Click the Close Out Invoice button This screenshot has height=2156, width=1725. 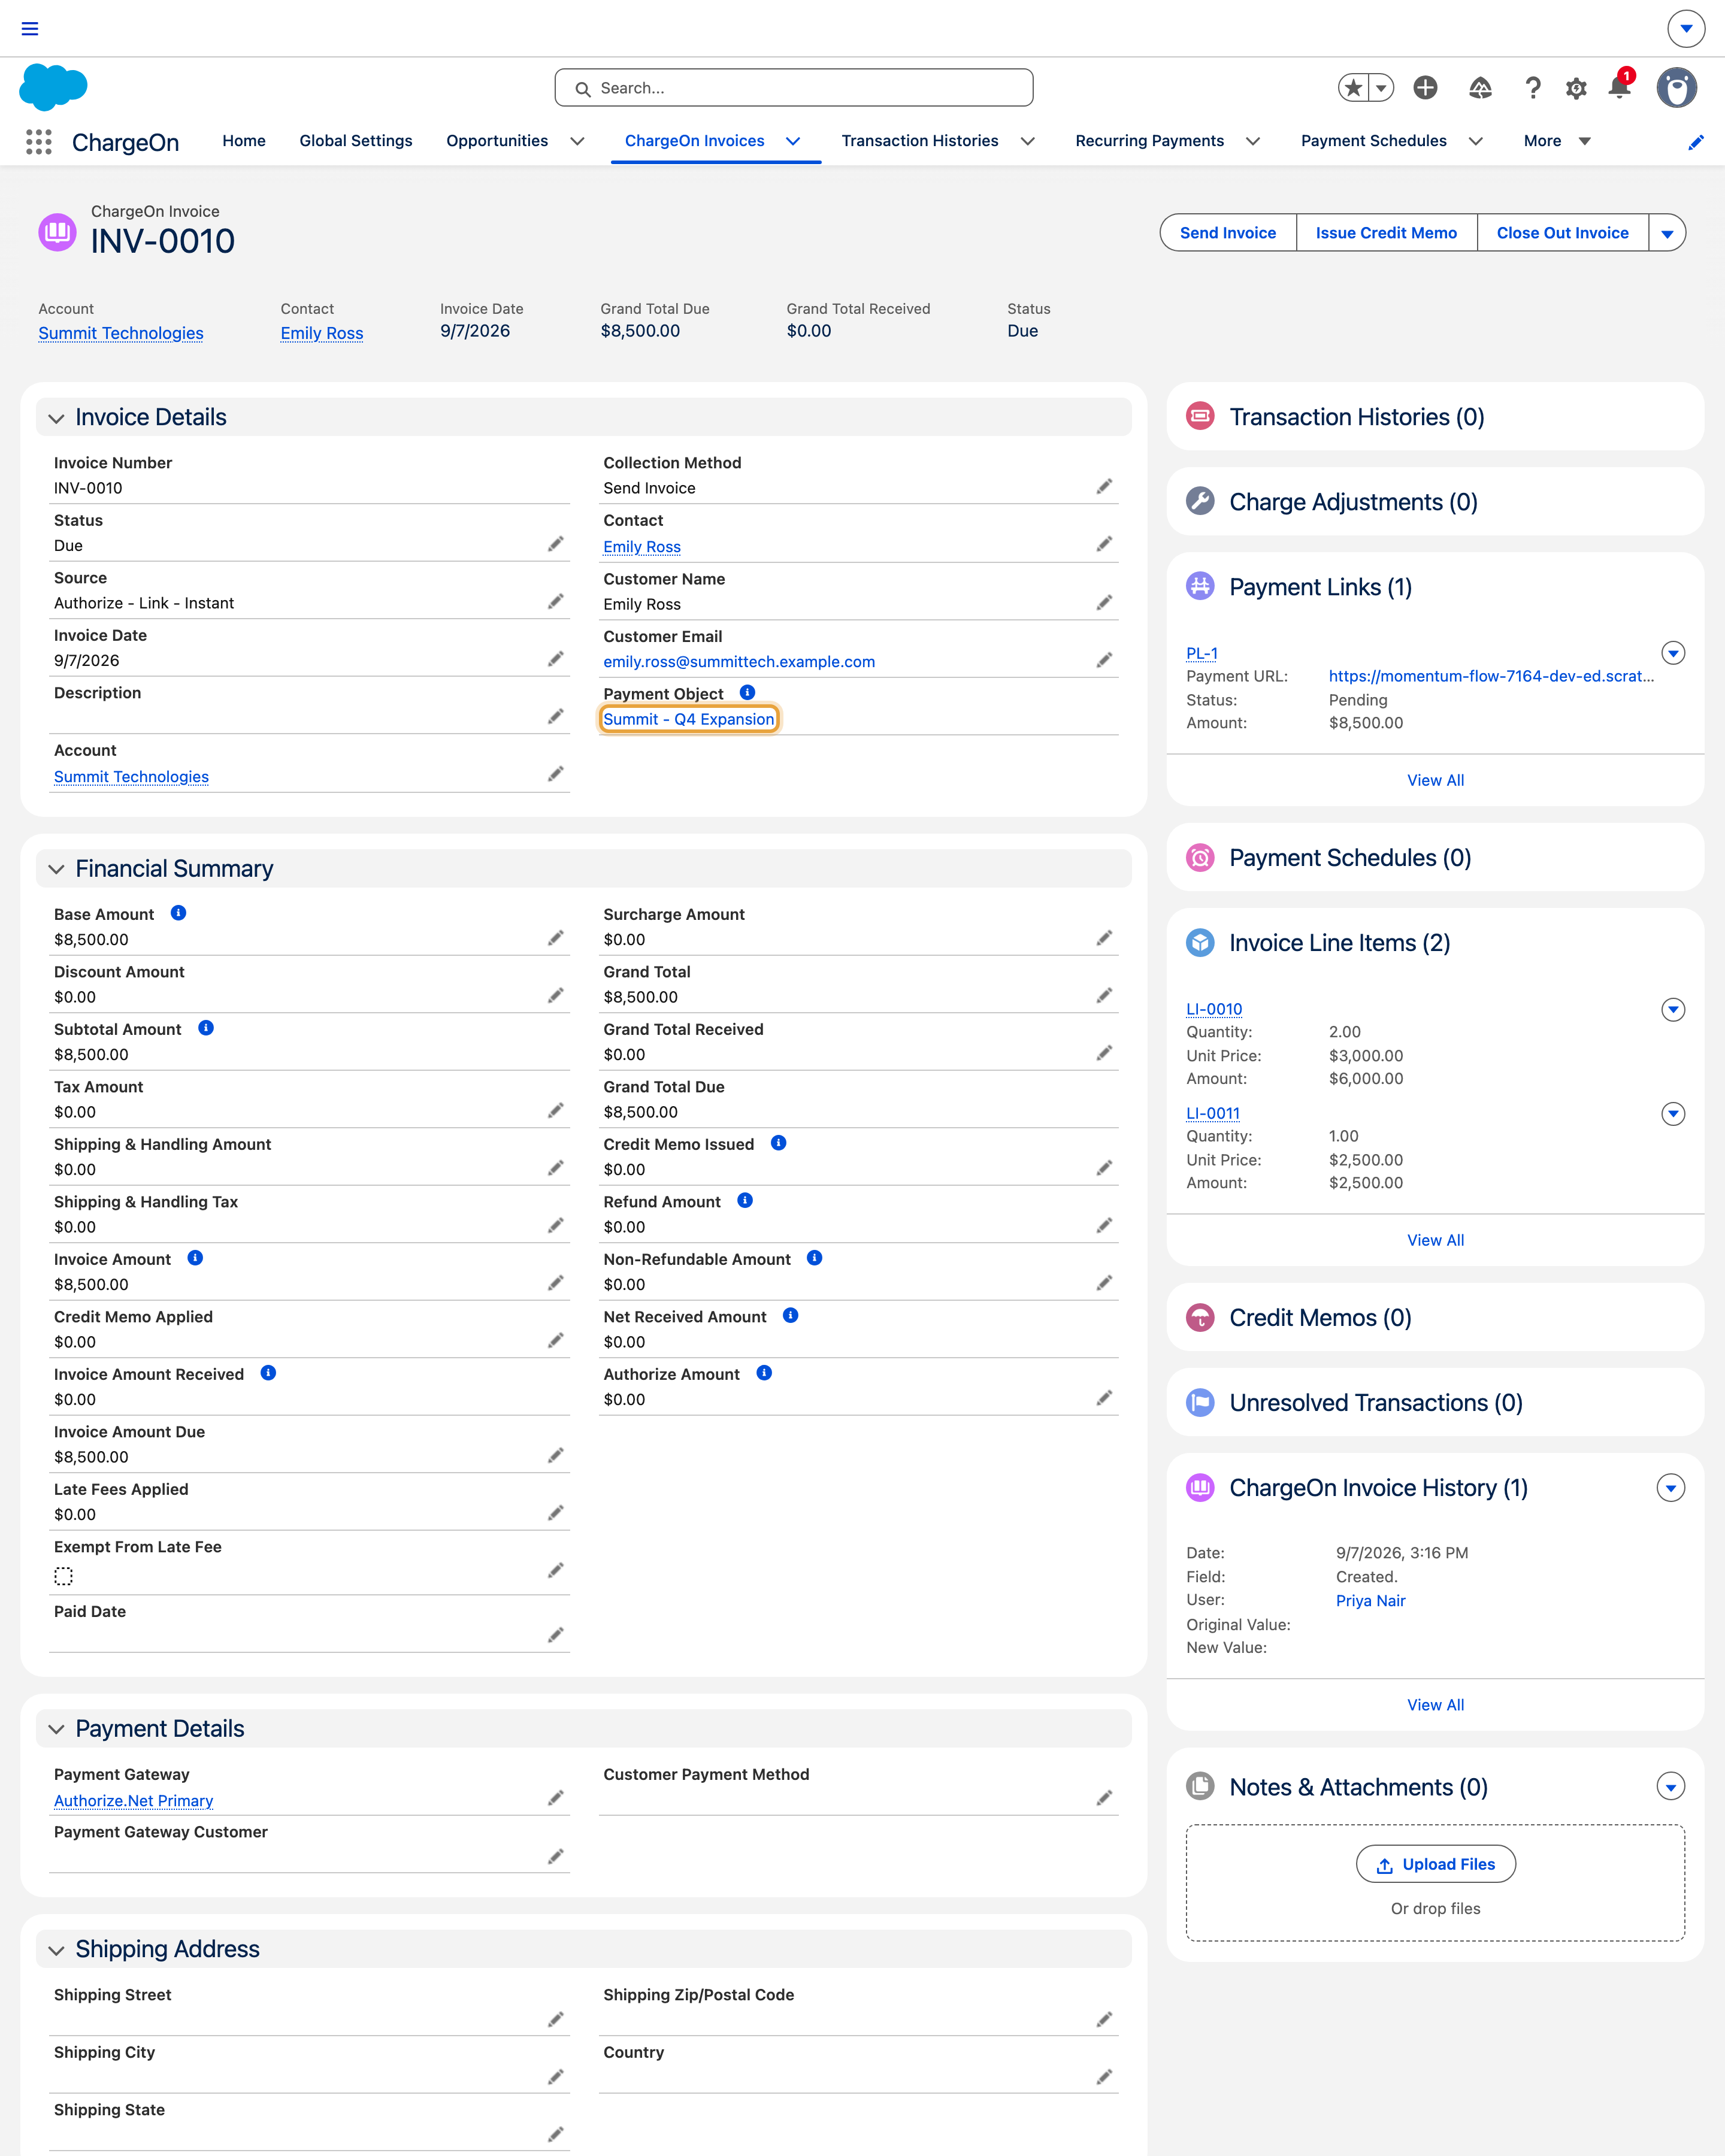pos(1562,233)
